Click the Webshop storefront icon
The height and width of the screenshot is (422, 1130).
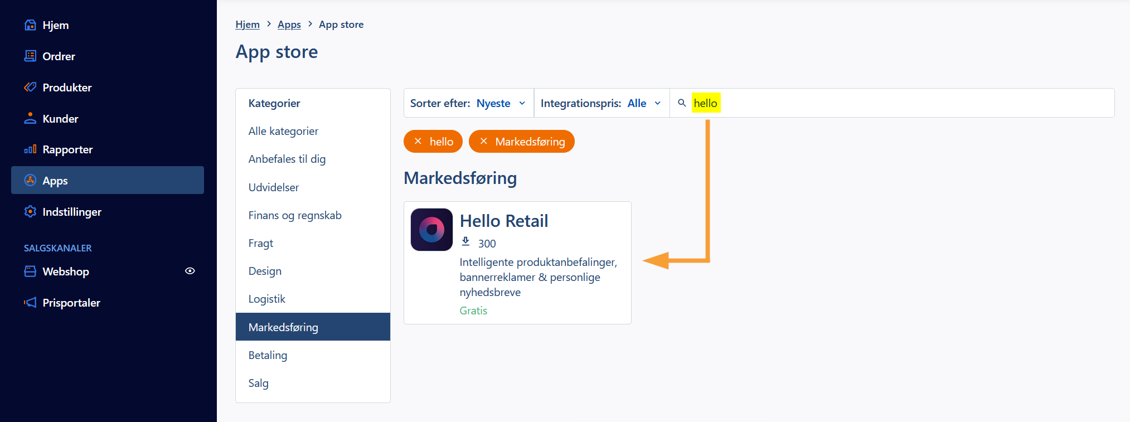(x=30, y=271)
